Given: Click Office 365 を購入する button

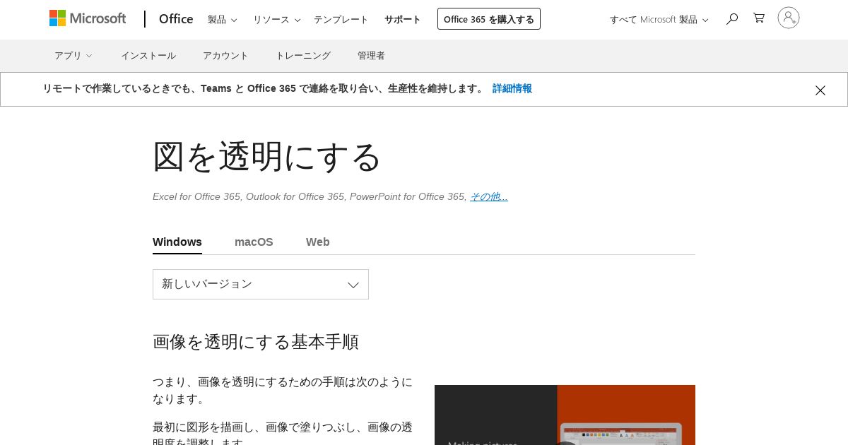Looking at the screenshot, I should coord(489,19).
